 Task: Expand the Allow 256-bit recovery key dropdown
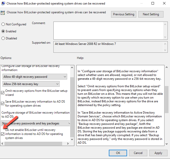pos(31,84)
